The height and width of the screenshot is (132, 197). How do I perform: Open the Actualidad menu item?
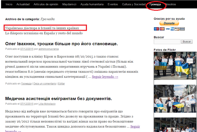pyautogui.click(x=23, y=4)
